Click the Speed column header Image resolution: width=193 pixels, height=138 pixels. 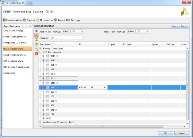tap(158, 44)
